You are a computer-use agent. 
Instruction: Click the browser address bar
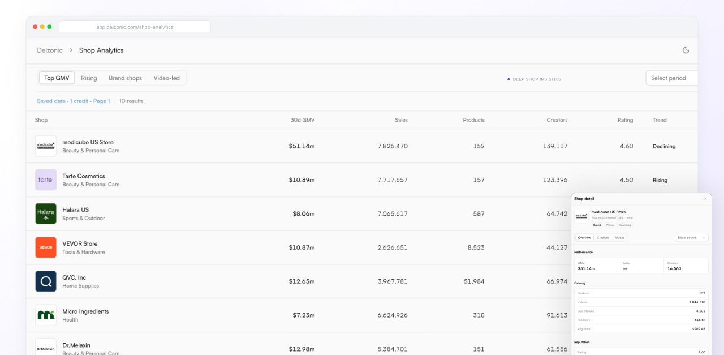pyautogui.click(x=135, y=27)
